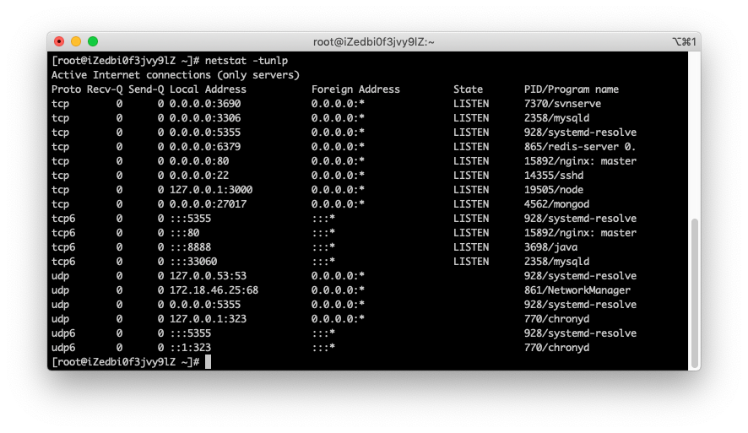The image size is (748, 433).
Task: Maximize terminal using the green button
Action: click(x=93, y=41)
